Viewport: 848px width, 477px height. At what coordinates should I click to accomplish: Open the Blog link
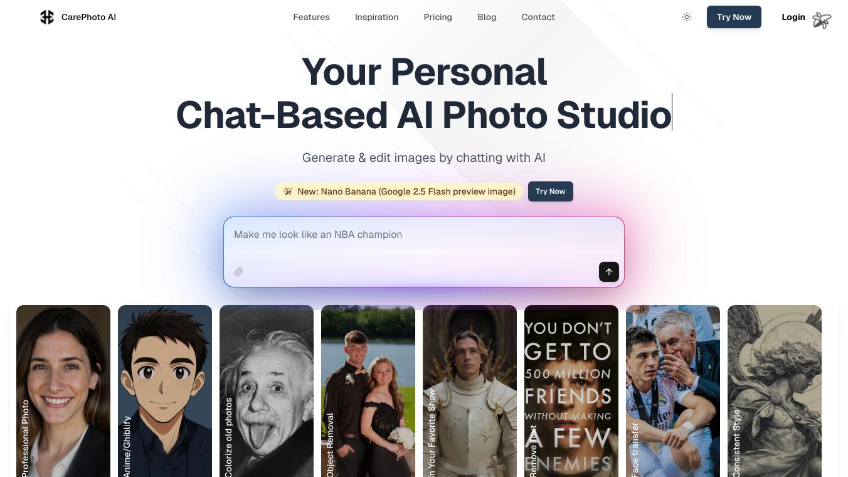tap(487, 17)
